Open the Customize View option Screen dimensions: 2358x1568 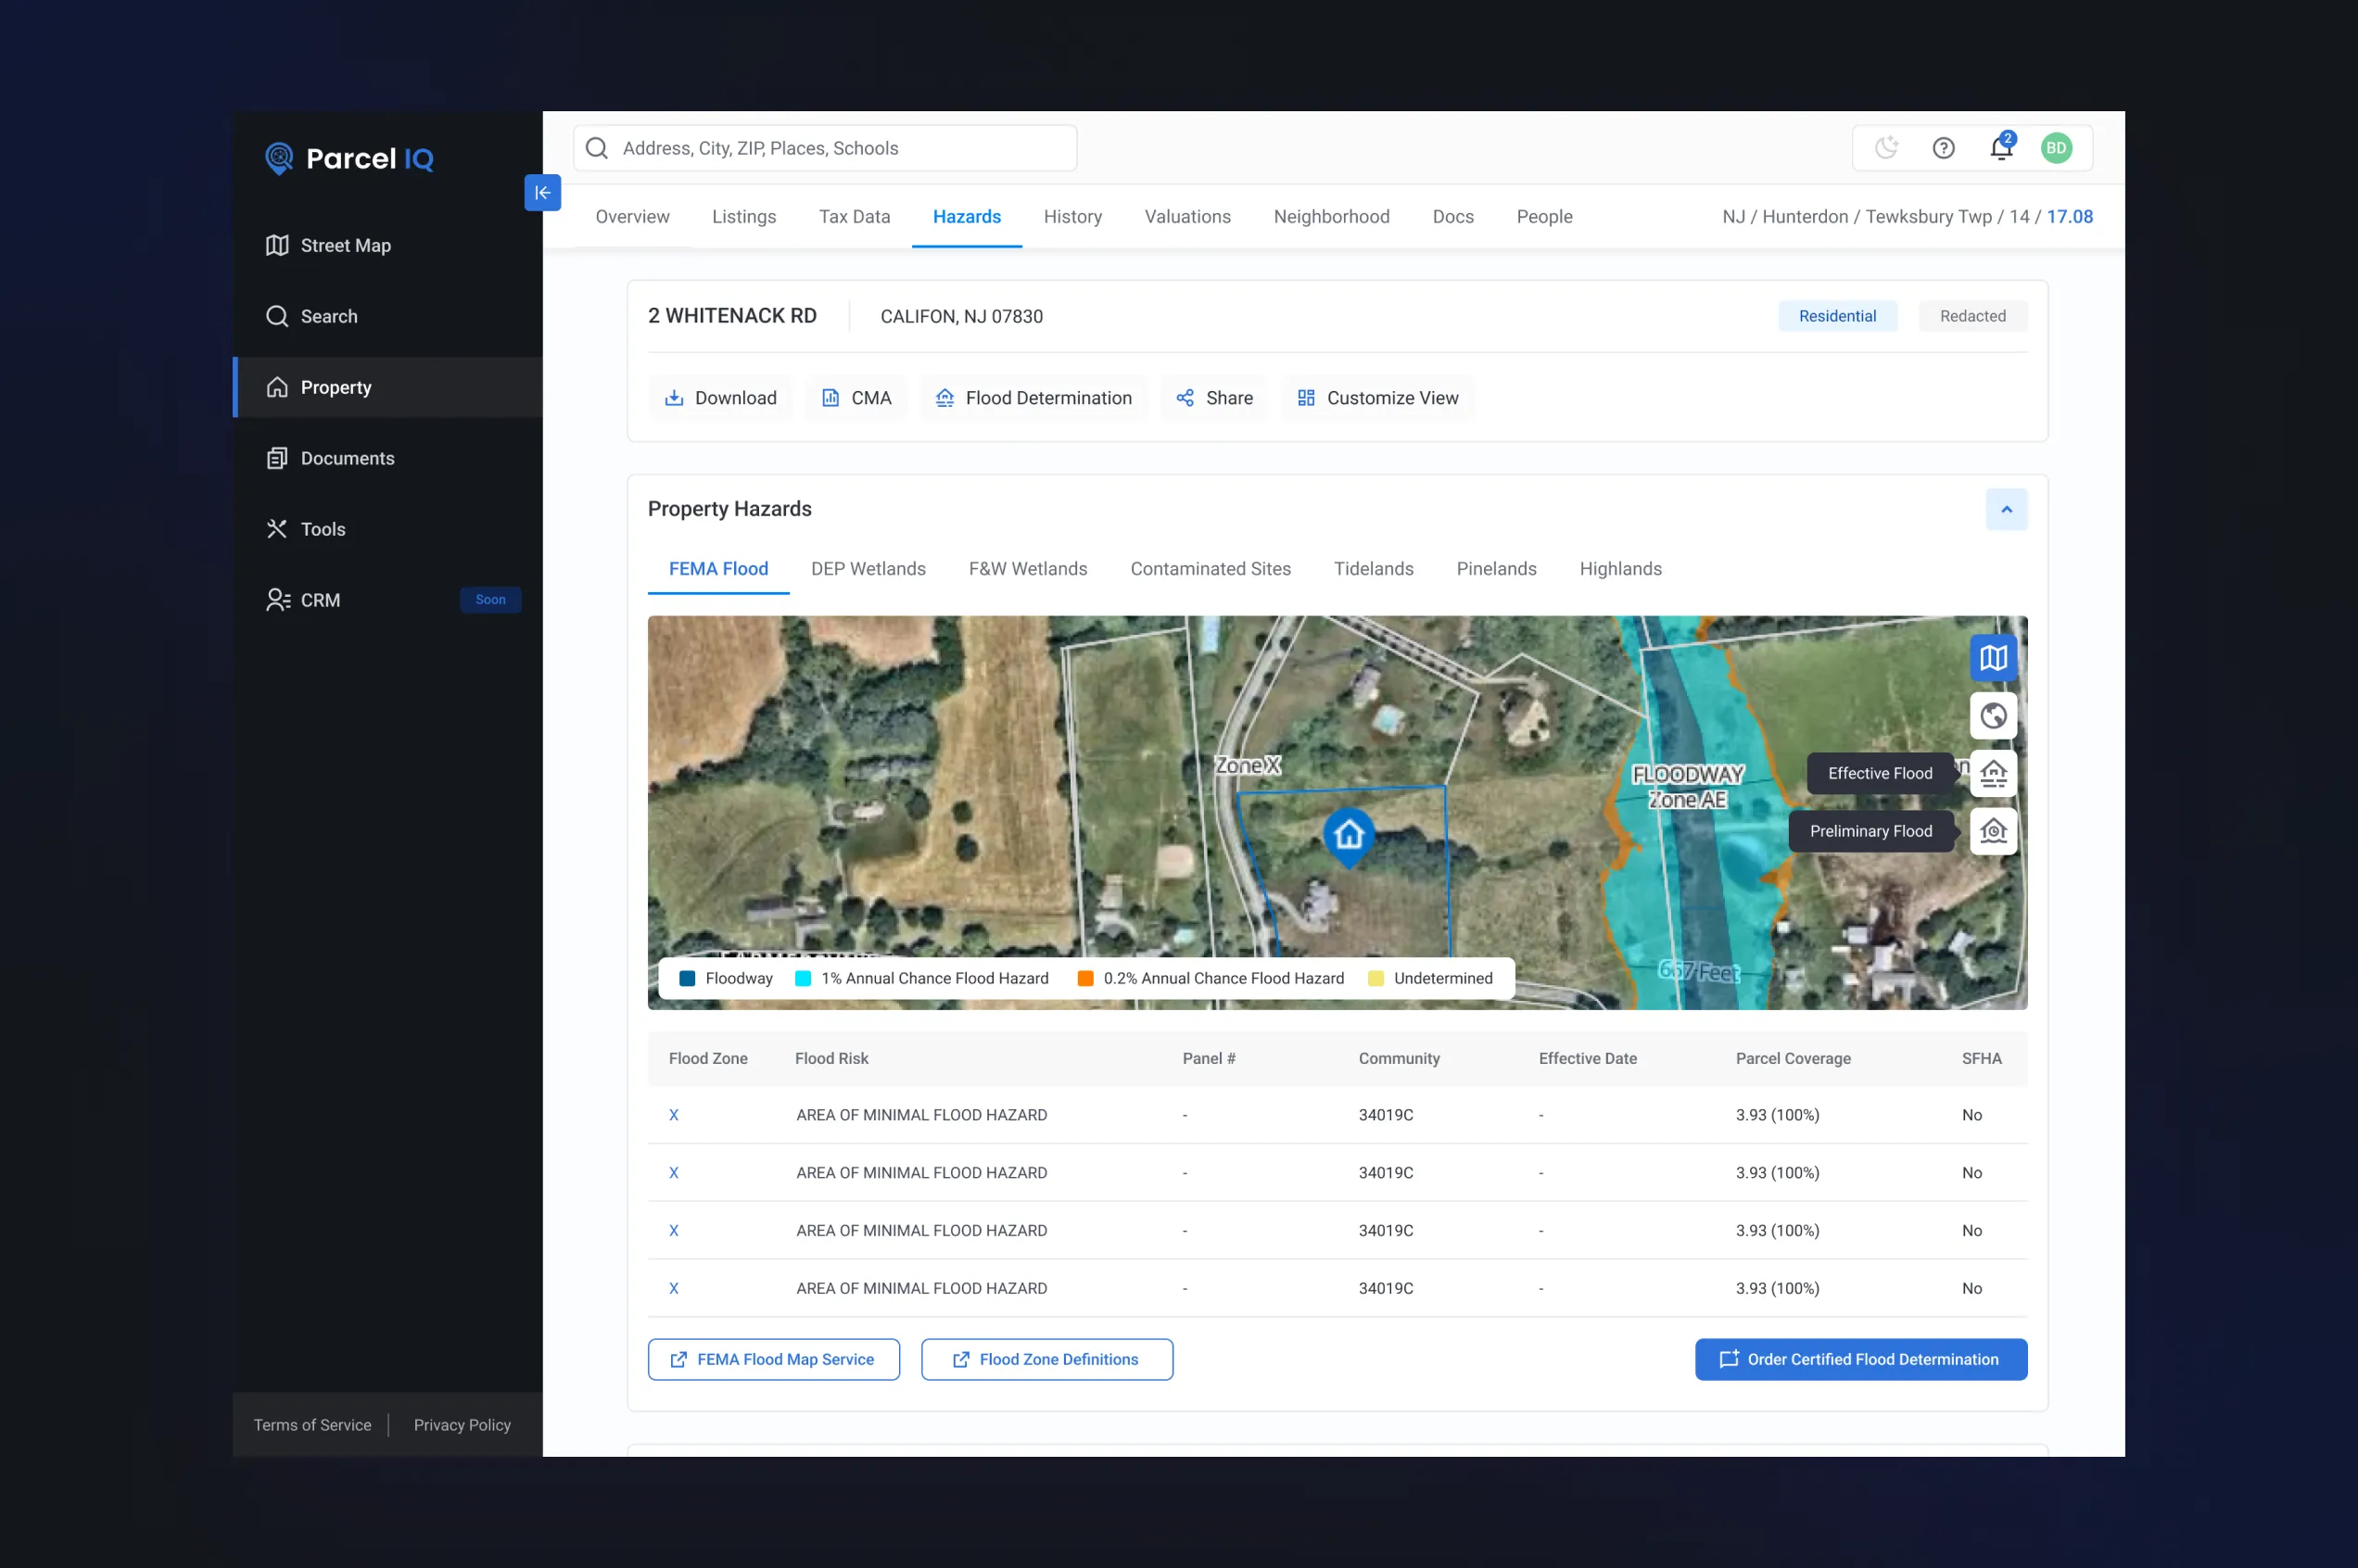coord(1378,398)
